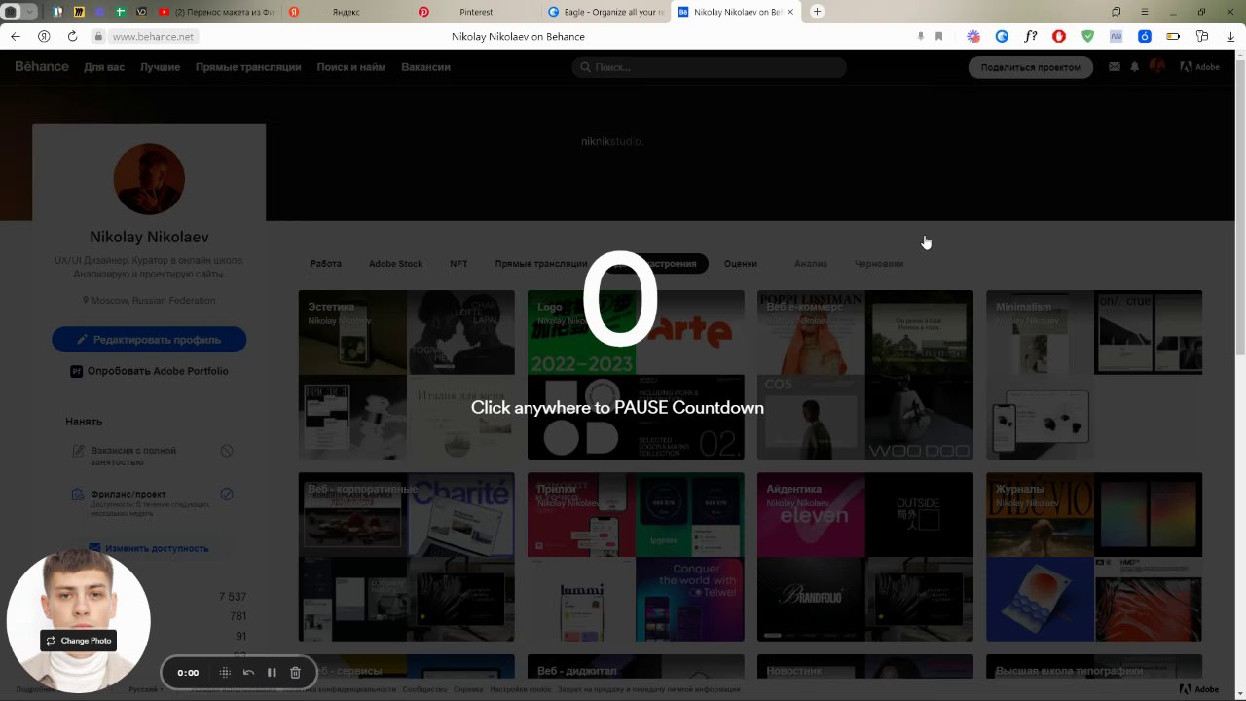Switch to the Яндекс tab
This screenshot has width=1246, height=701.
click(x=346, y=12)
